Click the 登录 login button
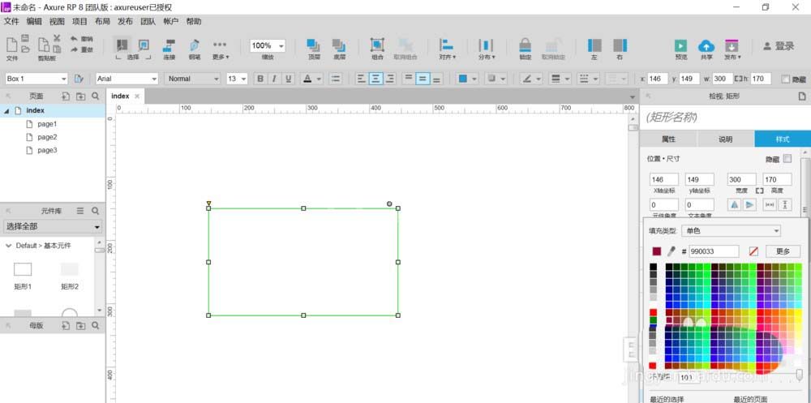 coord(779,46)
